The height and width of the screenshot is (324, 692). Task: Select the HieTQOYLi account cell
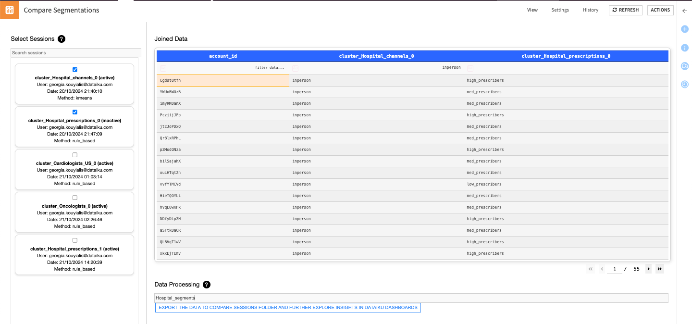223,196
